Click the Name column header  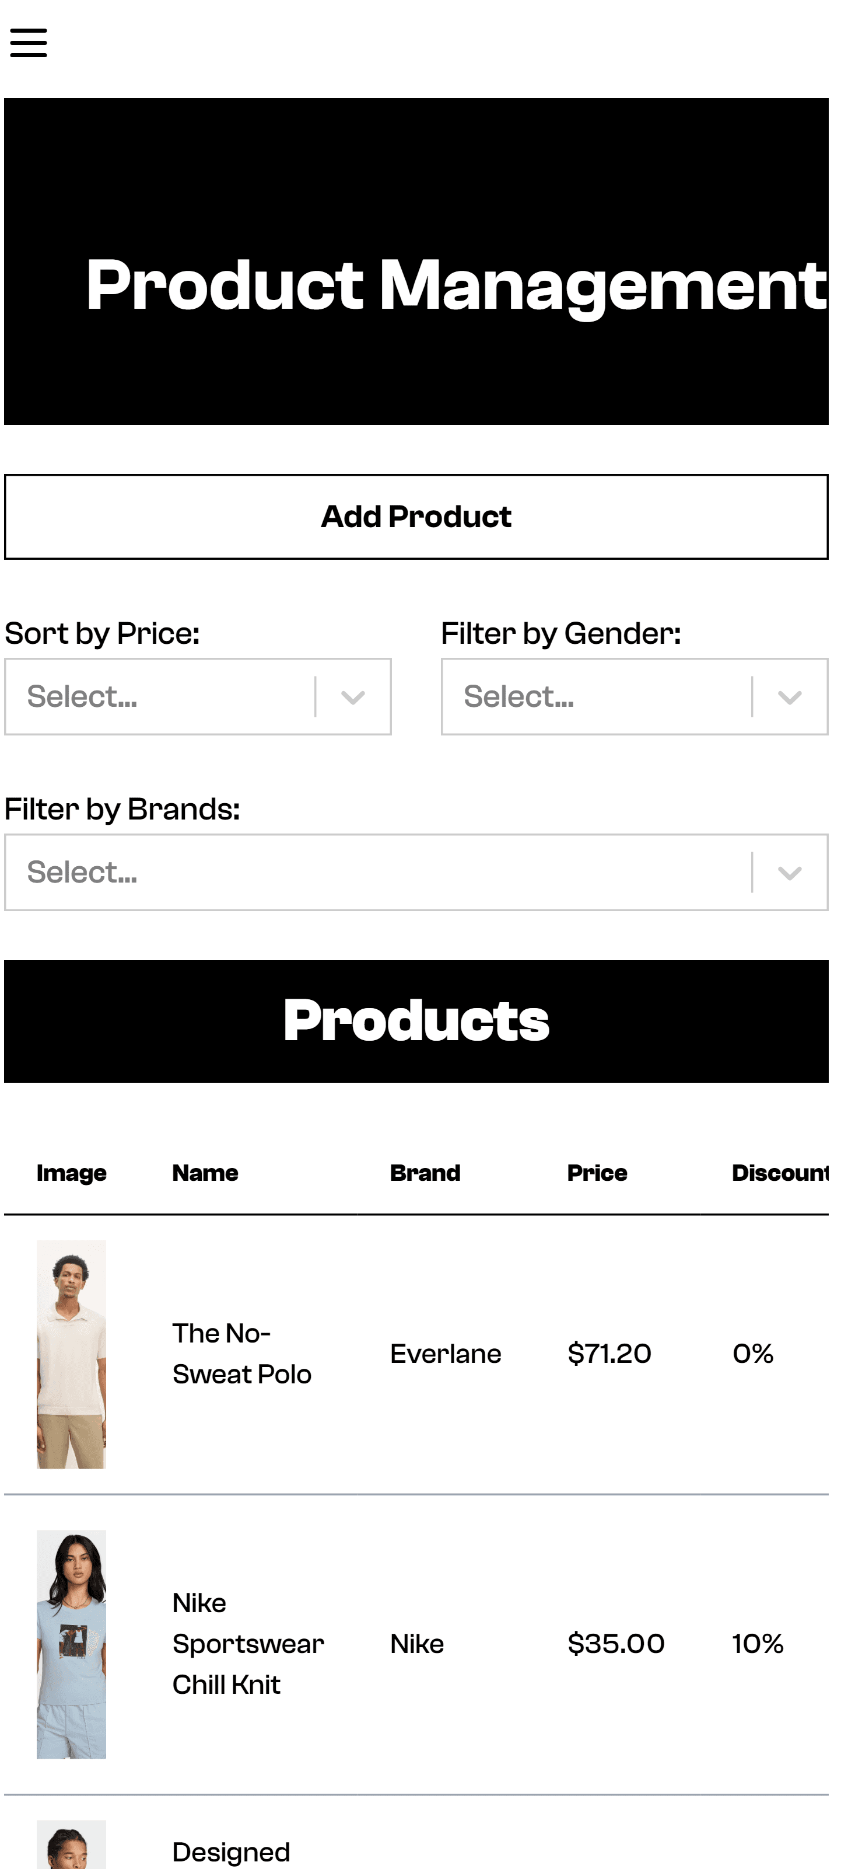coord(205,1173)
